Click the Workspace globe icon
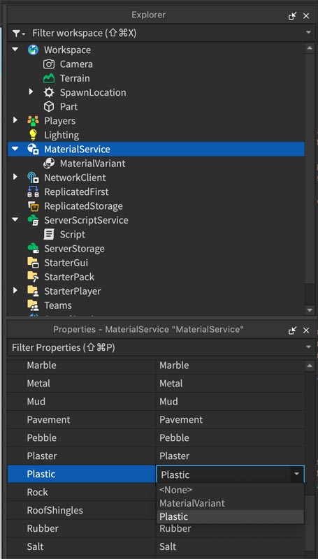This screenshot has height=559, width=318. [33, 50]
